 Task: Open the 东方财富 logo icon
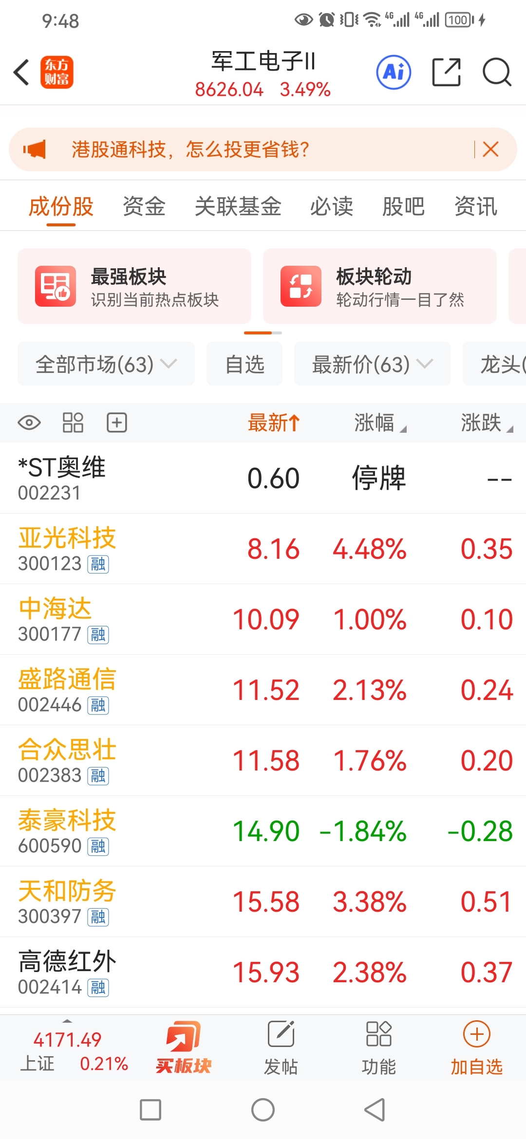coord(57,72)
